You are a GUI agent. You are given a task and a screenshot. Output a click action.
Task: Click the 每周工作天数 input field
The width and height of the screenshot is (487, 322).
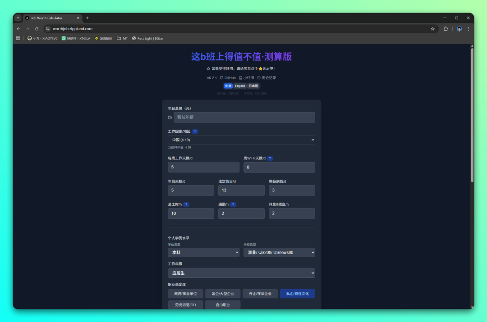click(x=203, y=167)
